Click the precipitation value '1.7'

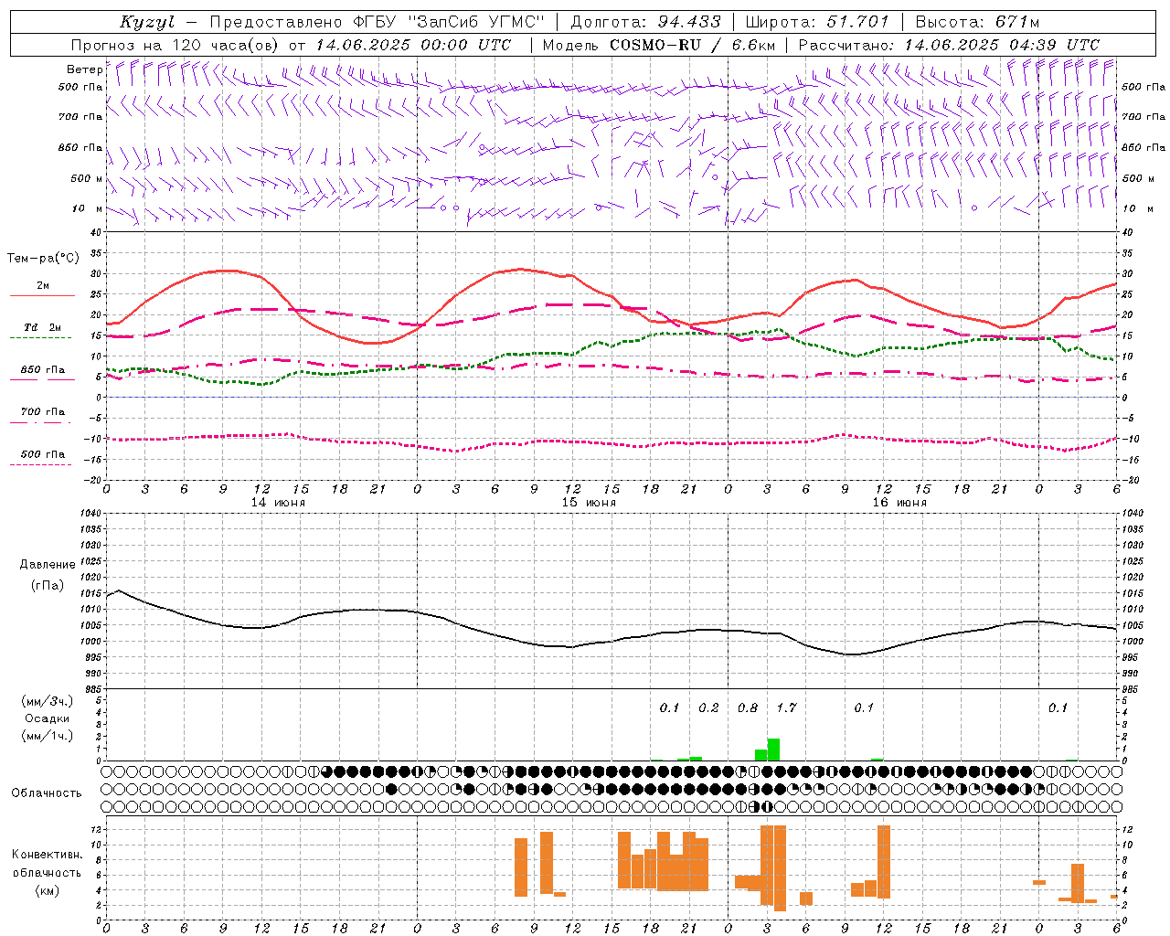[x=786, y=707]
